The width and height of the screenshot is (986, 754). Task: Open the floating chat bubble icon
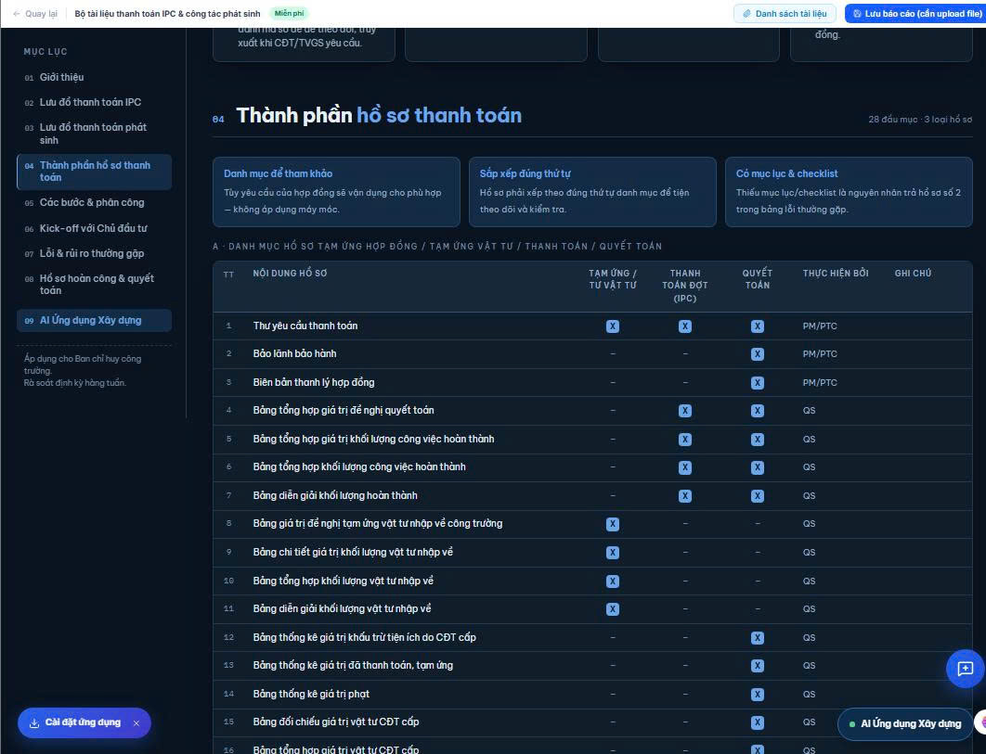(966, 669)
